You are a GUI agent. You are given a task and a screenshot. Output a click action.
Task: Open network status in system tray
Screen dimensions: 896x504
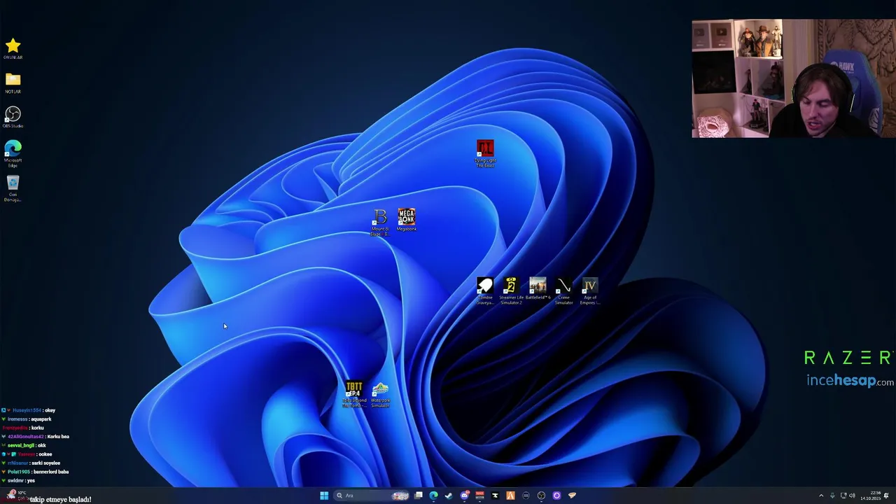coord(843,496)
